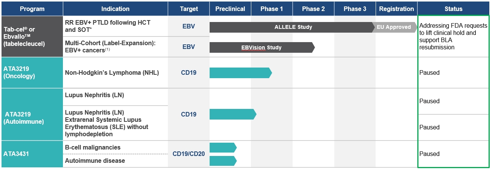Select the Status column header
This screenshot has height=170, width=492.
click(x=453, y=9)
